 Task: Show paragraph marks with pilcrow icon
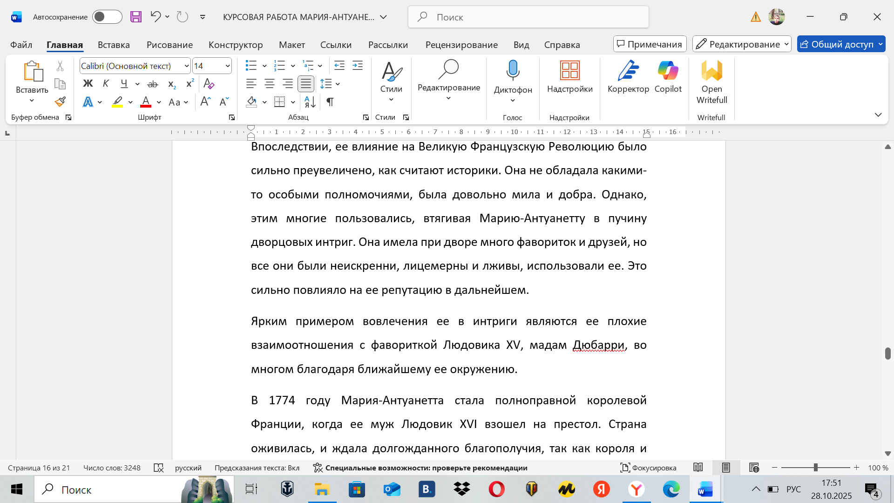pos(330,102)
